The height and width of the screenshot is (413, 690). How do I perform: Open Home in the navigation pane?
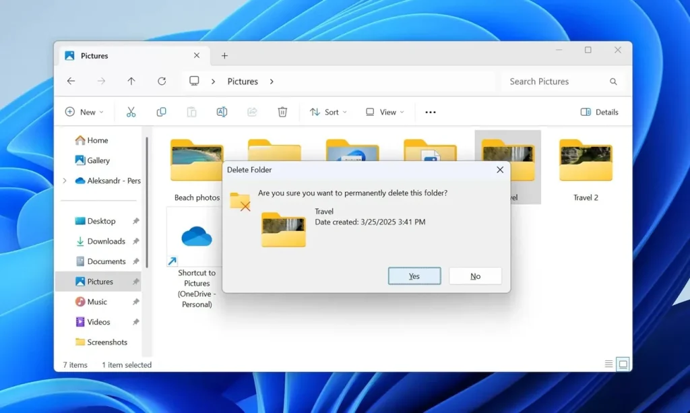coord(92,140)
